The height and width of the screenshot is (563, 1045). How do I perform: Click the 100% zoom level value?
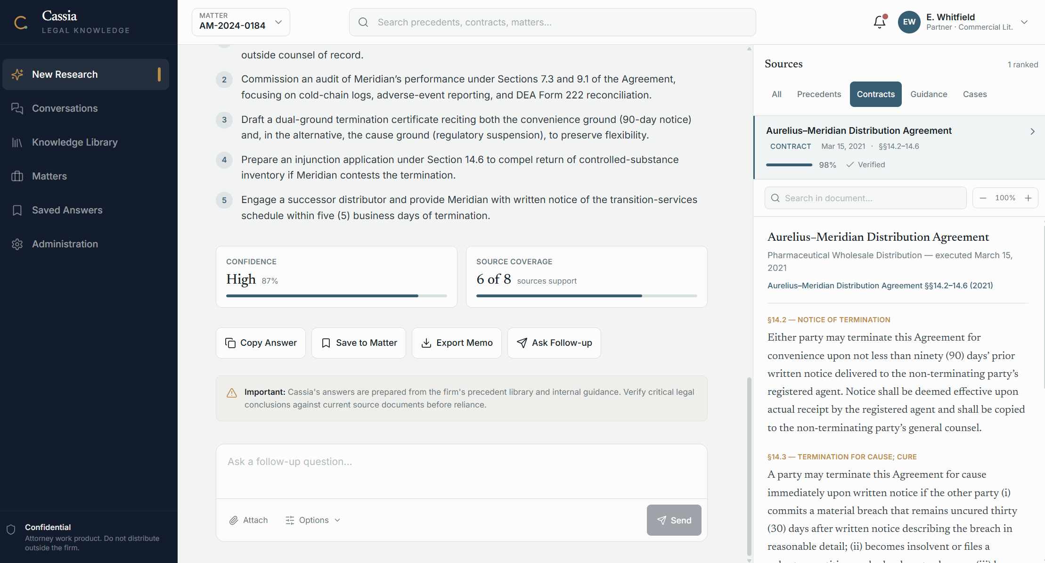(1005, 198)
